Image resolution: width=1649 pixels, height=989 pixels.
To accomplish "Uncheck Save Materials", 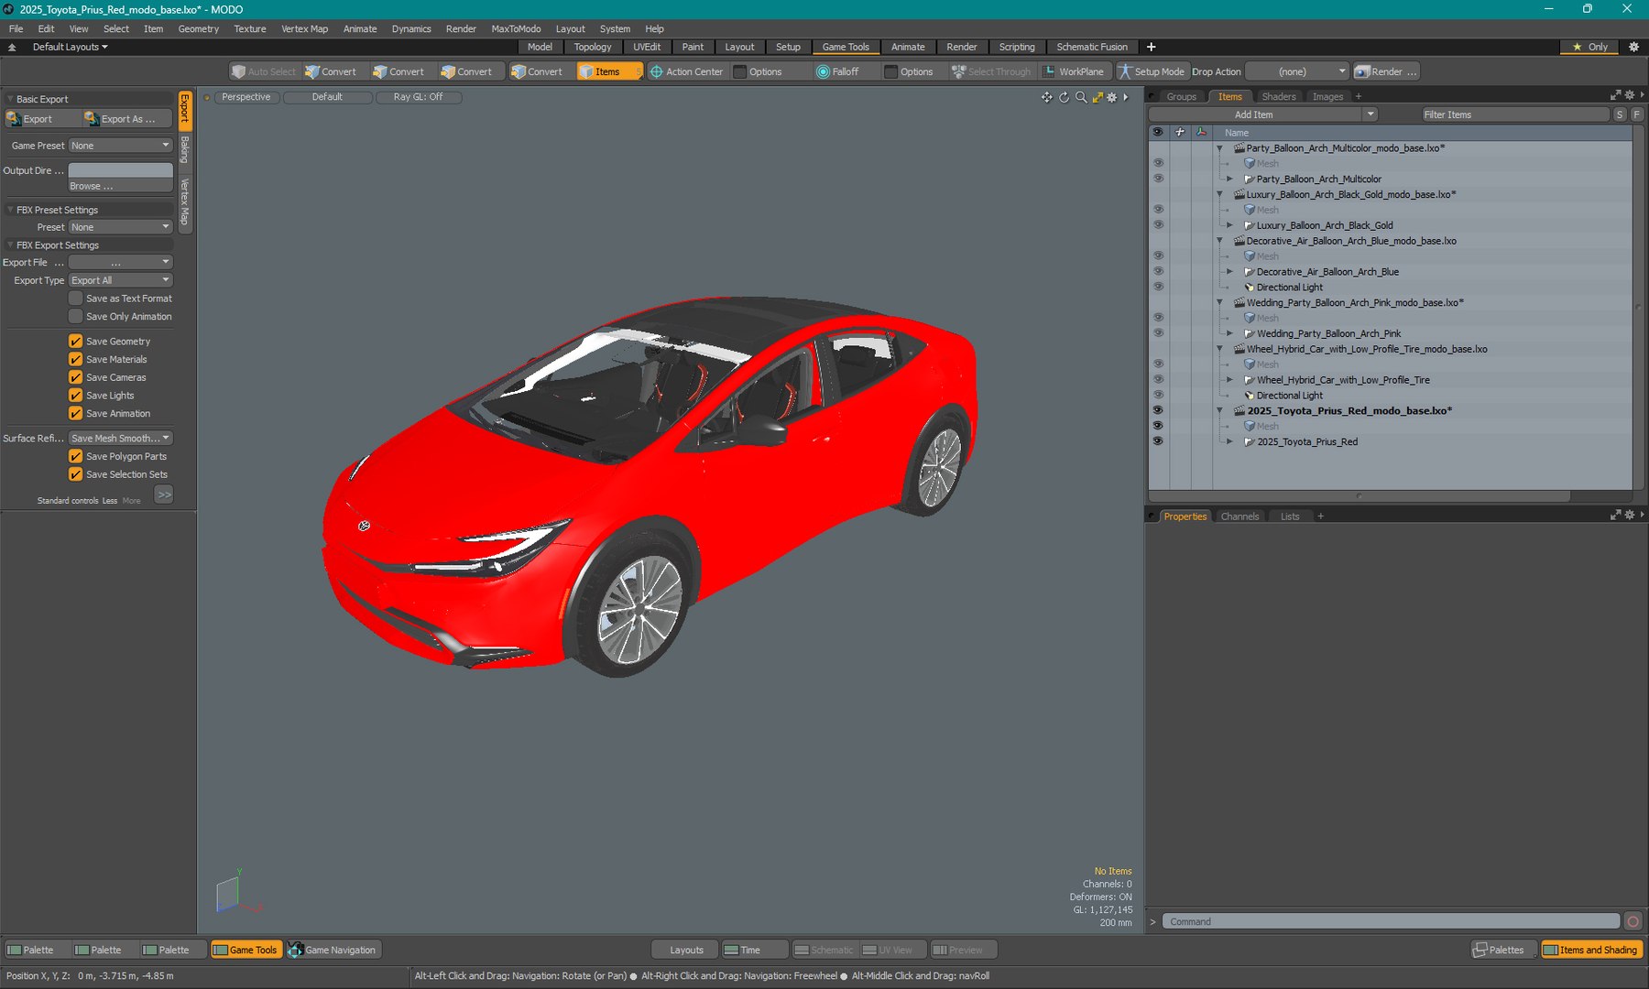I will [x=76, y=360].
